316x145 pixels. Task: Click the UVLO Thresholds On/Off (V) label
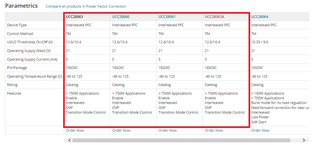30,42
